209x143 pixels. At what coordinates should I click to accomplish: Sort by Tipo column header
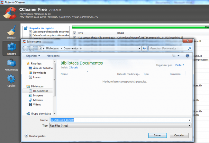pos(155,74)
